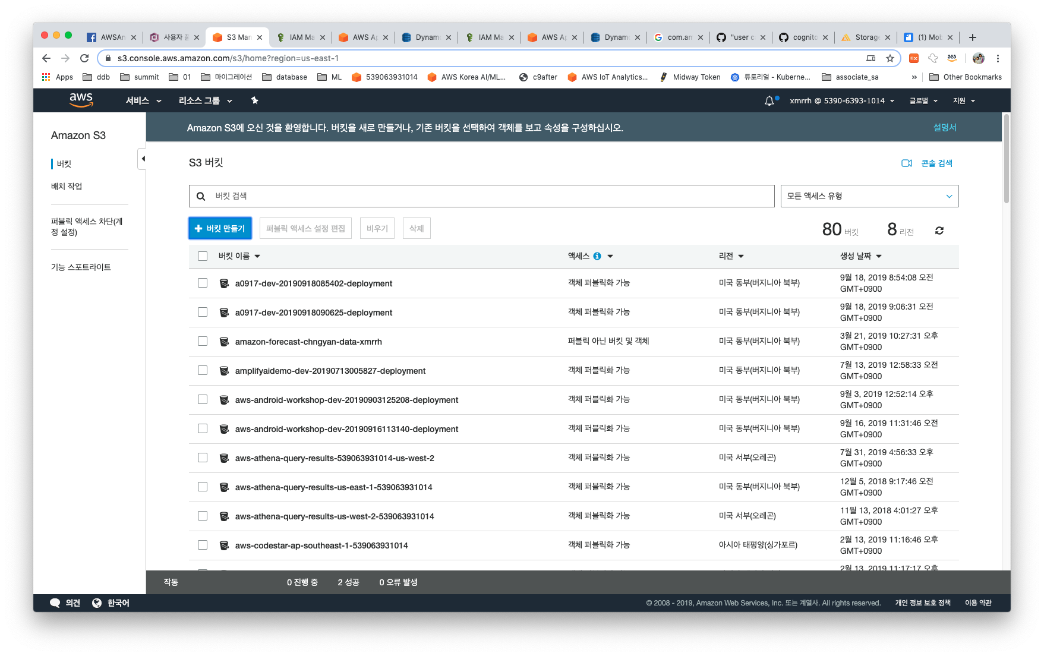Click the refresh bucket list icon
The height and width of the screenshot is (656, 1044).
coord(939,231)
